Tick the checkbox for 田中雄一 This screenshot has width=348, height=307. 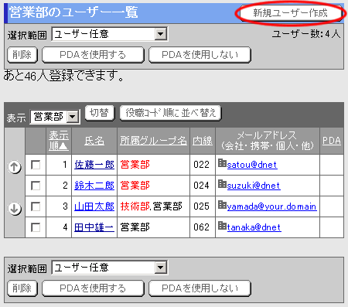[x=36, y=227]
